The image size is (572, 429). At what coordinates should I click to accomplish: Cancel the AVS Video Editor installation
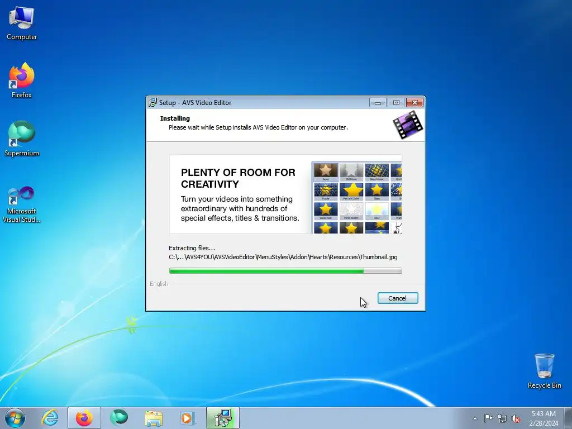[398, 298]
